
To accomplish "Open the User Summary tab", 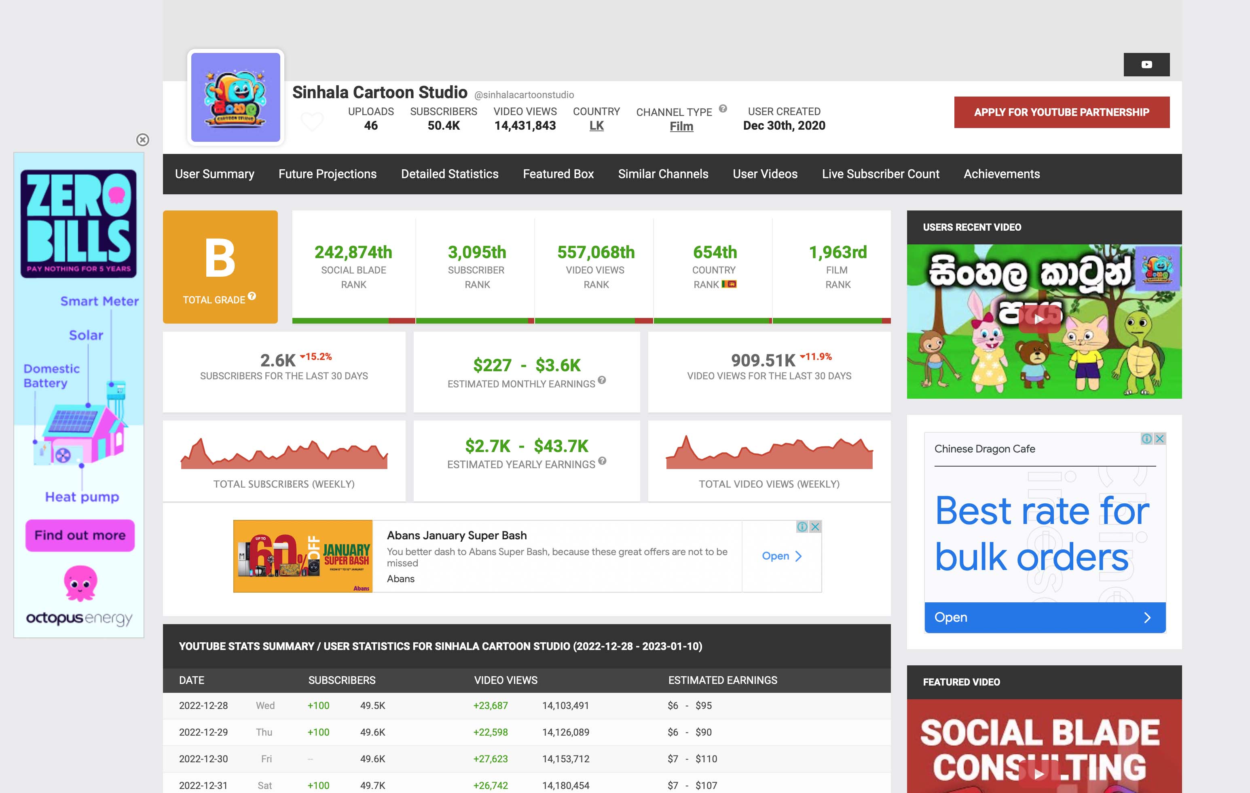I will (x=214, y=174).
